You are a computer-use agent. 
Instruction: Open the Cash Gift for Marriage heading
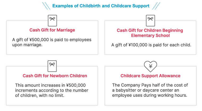[52, 30]
